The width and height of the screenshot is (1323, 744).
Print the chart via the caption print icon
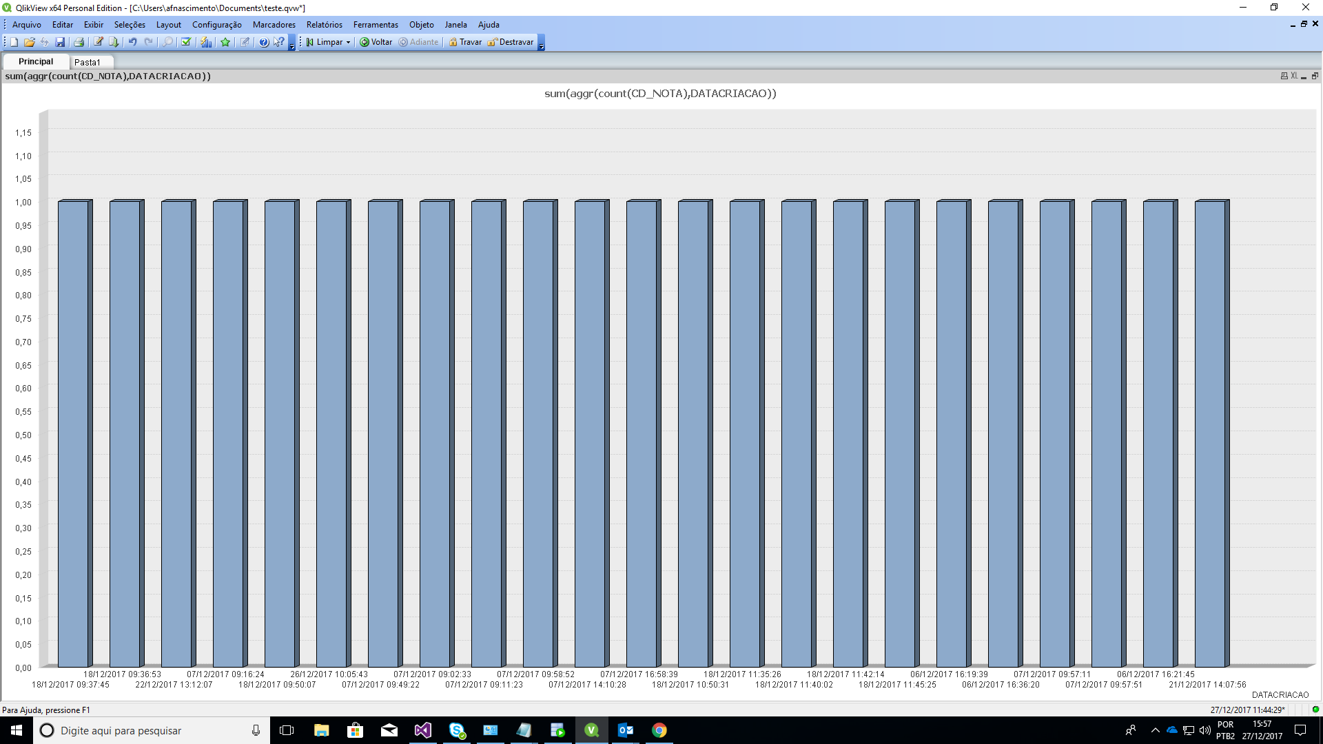coord(1284,76)
